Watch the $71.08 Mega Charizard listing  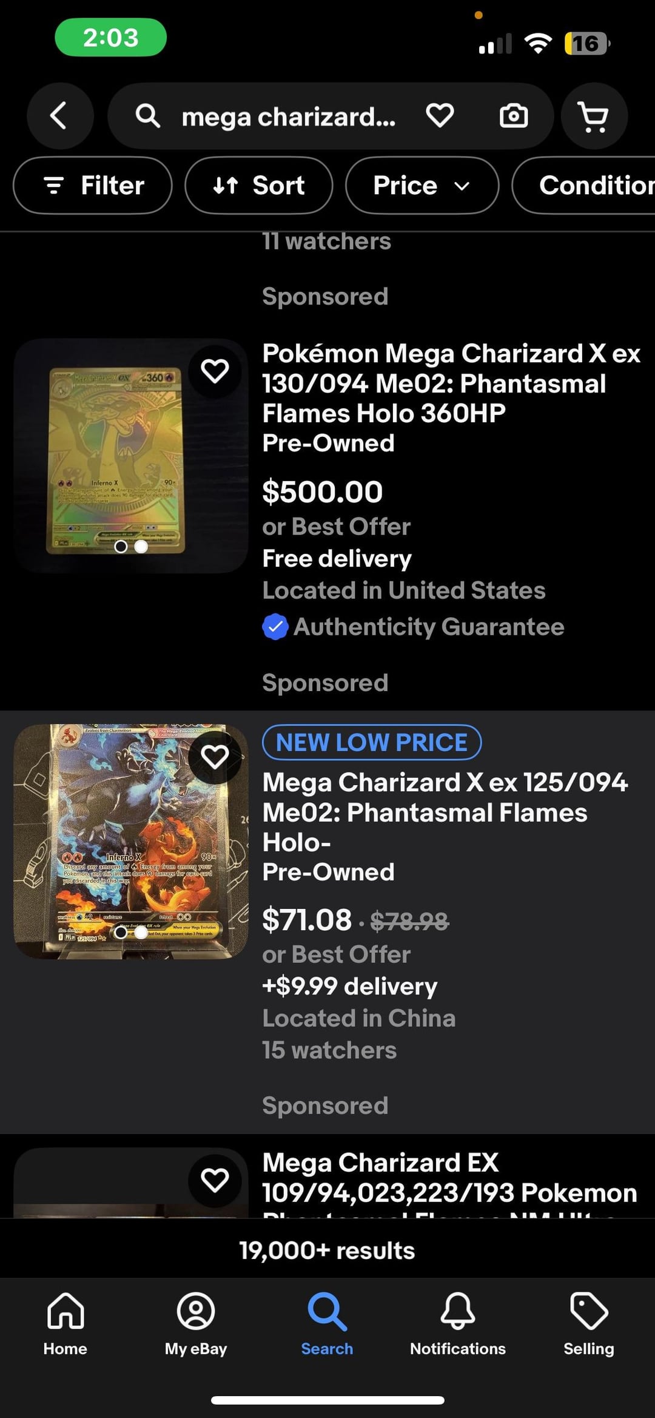(x=215, y=757)
